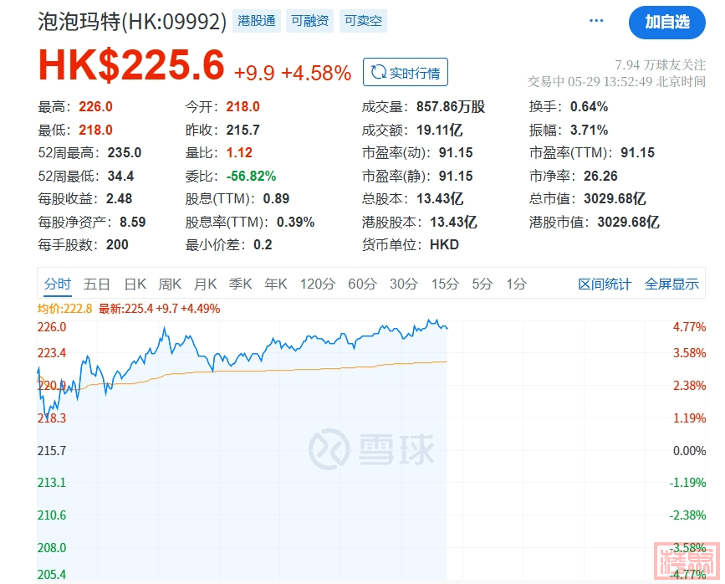Click the current price HK$225.6
Screen dimensions: 725x584
(131, 64)
